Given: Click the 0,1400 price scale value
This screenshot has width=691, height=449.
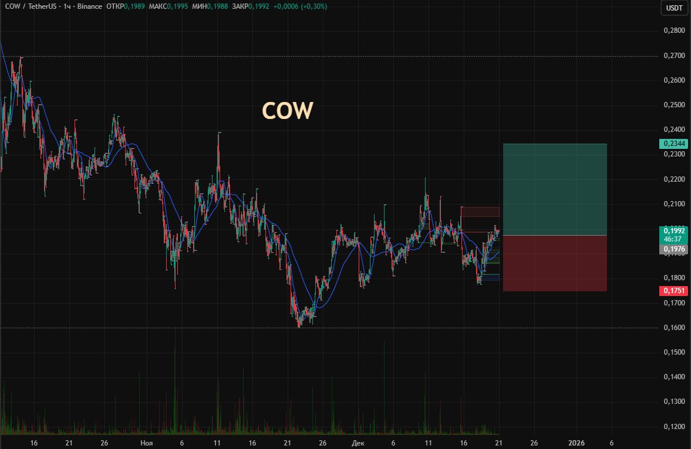Looking at the screenshot, I should 674,377.
